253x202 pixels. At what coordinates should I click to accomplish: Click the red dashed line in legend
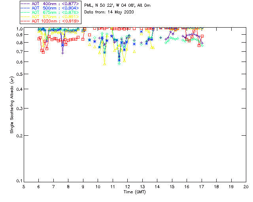click(25, 21)
